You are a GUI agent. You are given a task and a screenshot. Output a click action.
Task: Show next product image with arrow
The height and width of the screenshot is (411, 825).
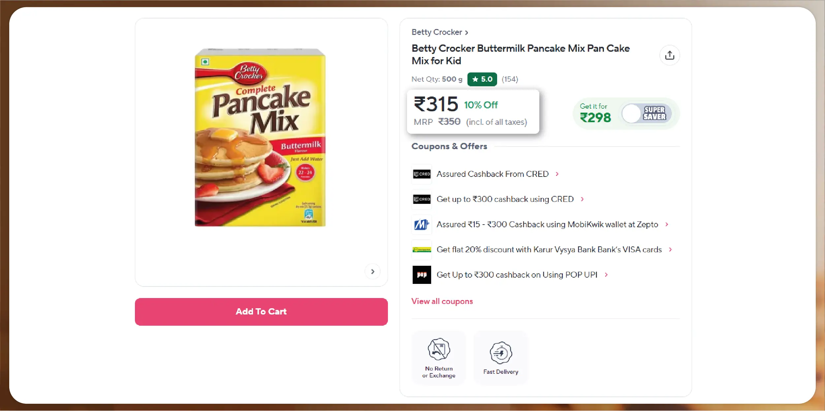point(372,272)
